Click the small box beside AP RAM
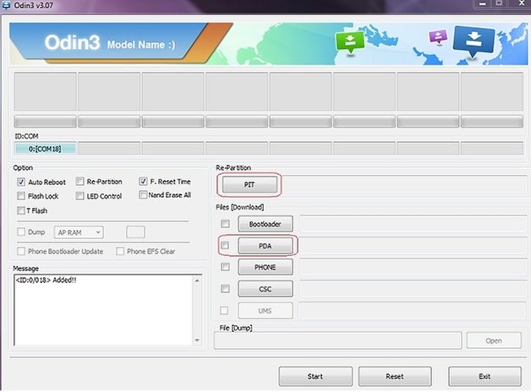The width and height of the screenshot is (531, 392). (x=135, y=232)
